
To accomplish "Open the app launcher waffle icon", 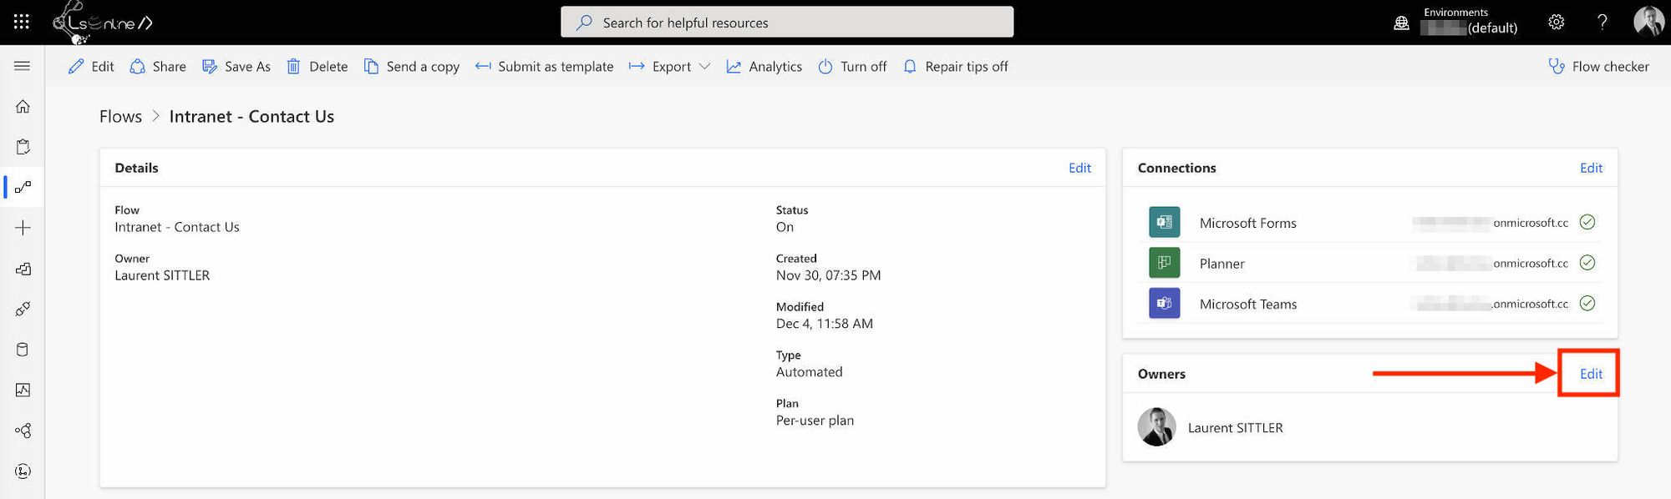I will (22, 23).
